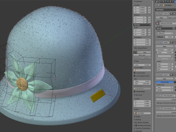Enable Lock Camera to View checkbox

click(135, 76)
